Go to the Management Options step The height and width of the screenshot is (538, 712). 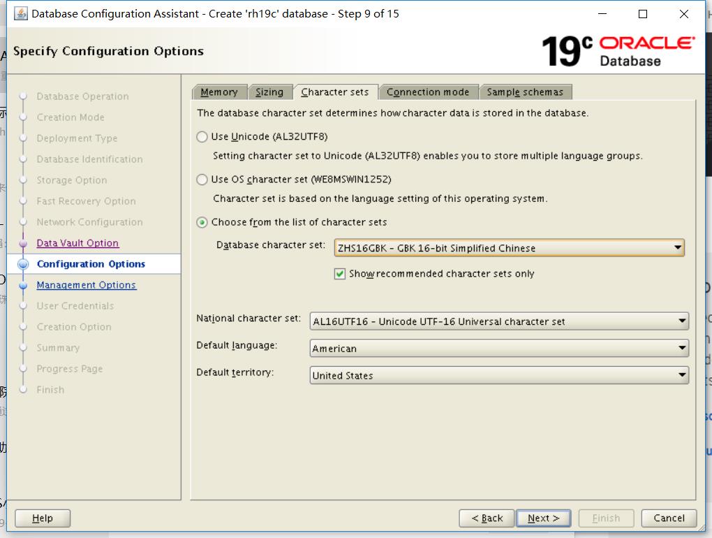pos(86,284)
